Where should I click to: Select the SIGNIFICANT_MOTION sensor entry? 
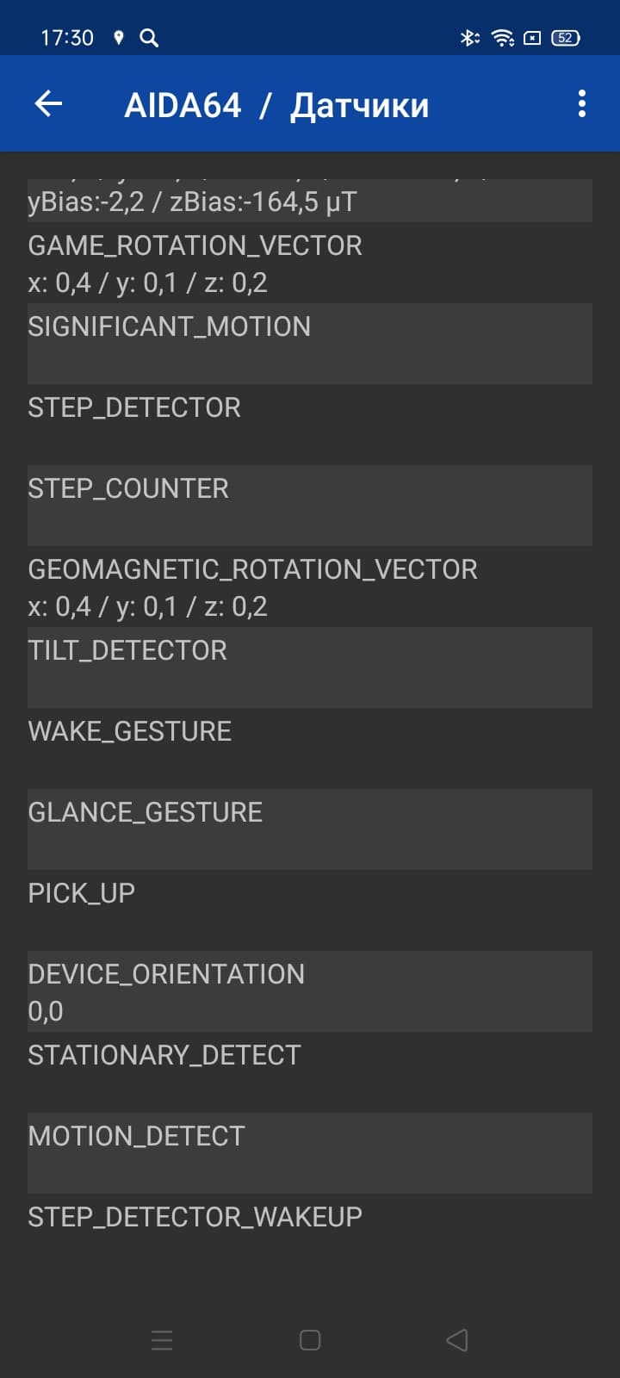pos(309,343)
